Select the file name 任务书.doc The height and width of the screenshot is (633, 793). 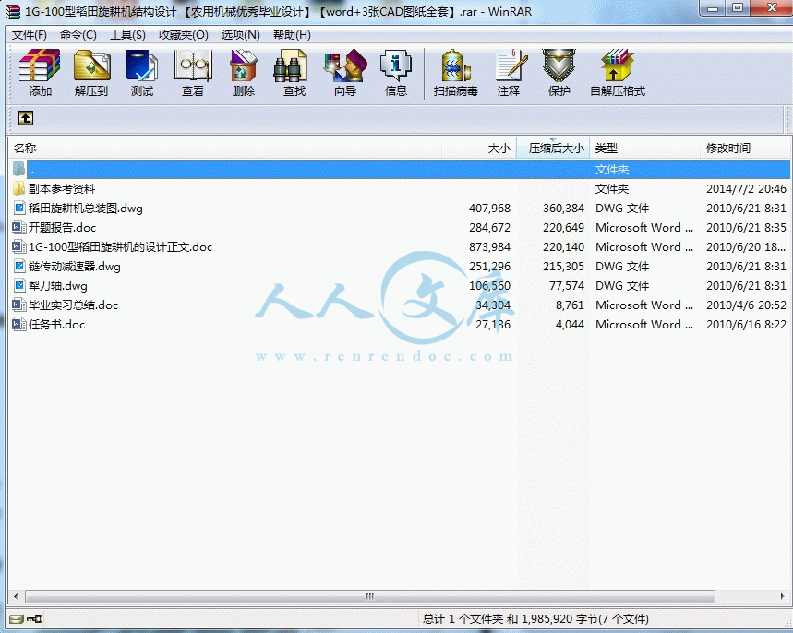coord(56,325)
